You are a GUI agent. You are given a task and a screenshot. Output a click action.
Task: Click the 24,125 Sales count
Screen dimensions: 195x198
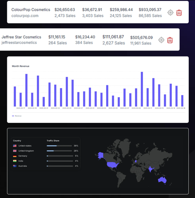coord(121,16)
